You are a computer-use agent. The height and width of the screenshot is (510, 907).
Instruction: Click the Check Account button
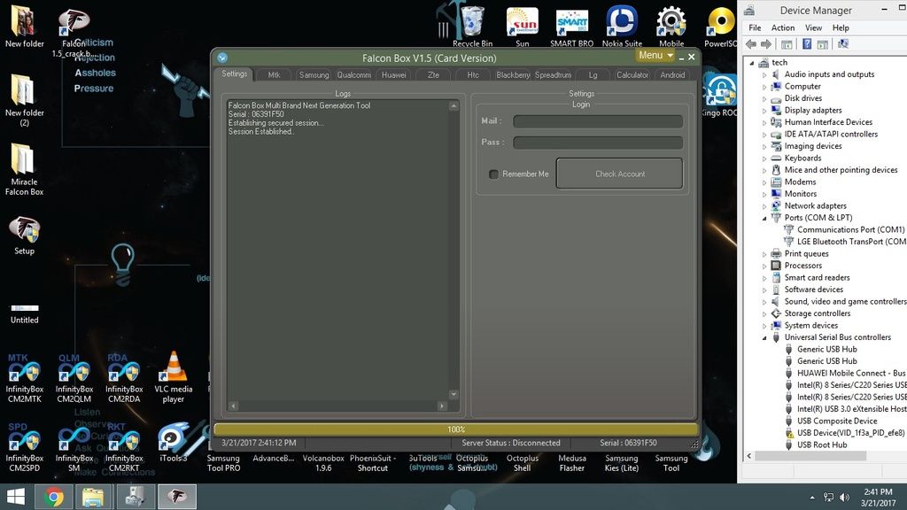(x=619, y=174)
